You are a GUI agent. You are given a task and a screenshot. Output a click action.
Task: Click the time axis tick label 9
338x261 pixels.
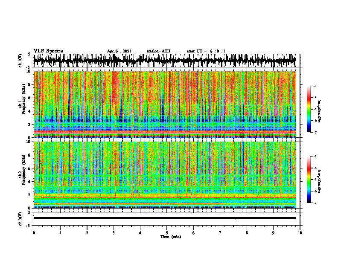coord(273,233)
